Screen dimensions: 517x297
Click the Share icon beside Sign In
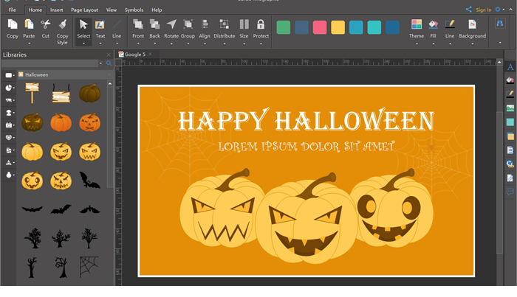click(468, 10)
